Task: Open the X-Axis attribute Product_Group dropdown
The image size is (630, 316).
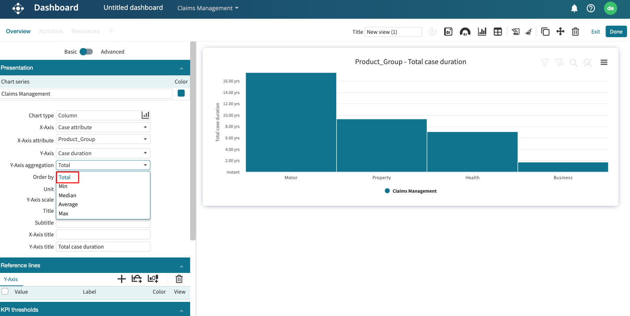Action: point(103,139)
